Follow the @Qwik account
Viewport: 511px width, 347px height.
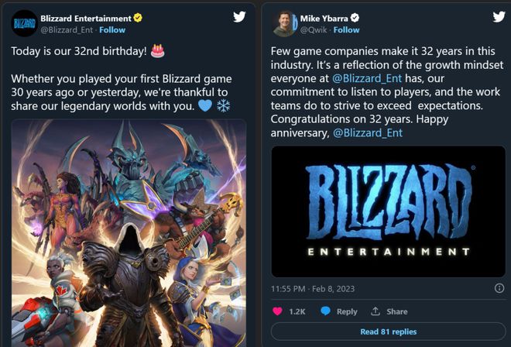click(346, 29)
